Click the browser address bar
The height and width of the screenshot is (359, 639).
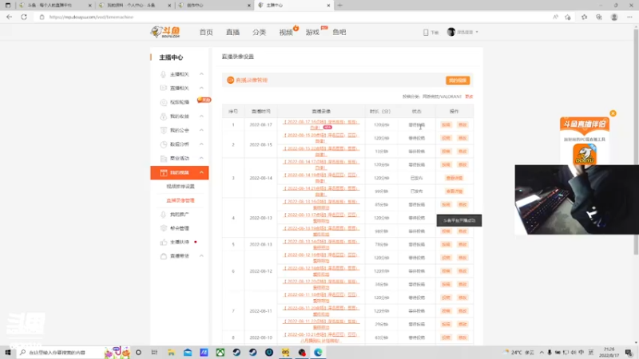click(x=293, y=17)
